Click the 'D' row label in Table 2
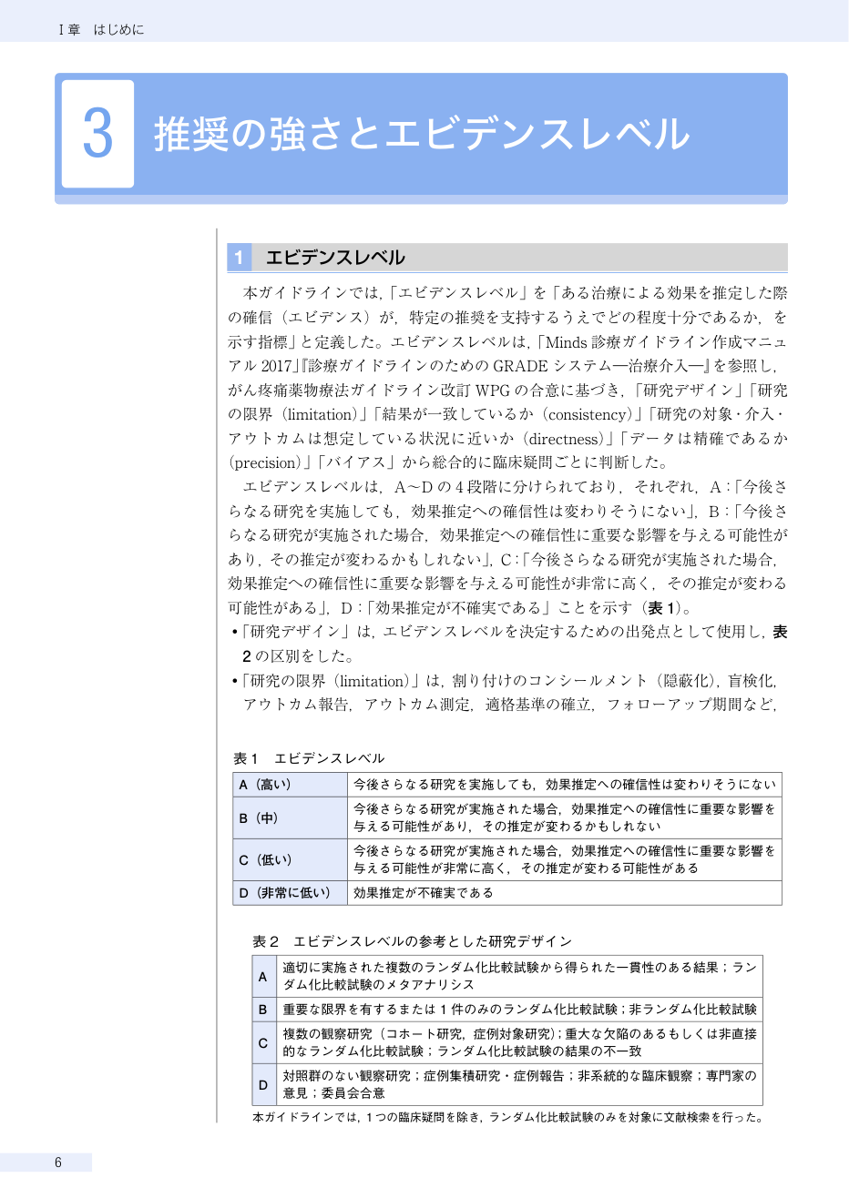The height and width of the screenshot is (1198, 849). 264,1084
